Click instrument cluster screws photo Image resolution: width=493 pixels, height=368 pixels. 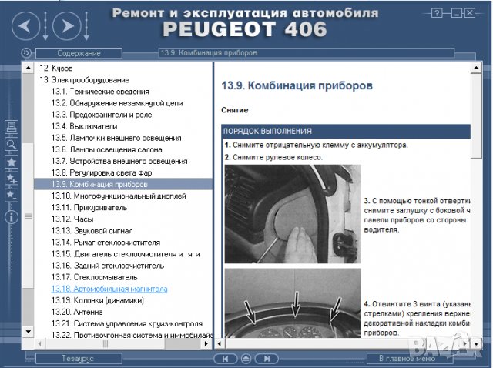coord(293,303)
